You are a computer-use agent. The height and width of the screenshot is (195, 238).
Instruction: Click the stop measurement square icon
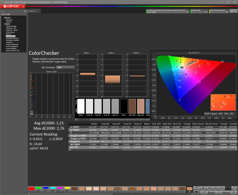tap(196, 192)
